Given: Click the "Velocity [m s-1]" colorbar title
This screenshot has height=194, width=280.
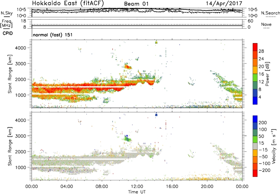Looking at the screenshot, I should point(274,146).
